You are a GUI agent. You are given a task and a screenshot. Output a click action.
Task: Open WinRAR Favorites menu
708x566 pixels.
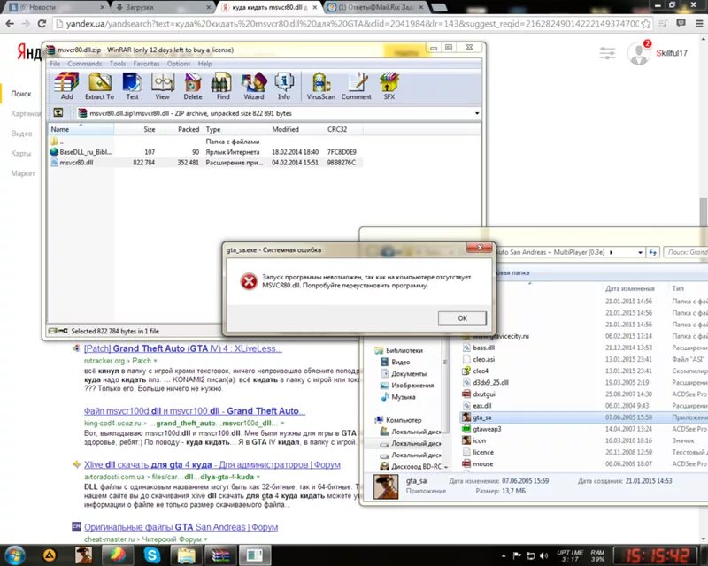pyautogui.click(x=146, y=64)
